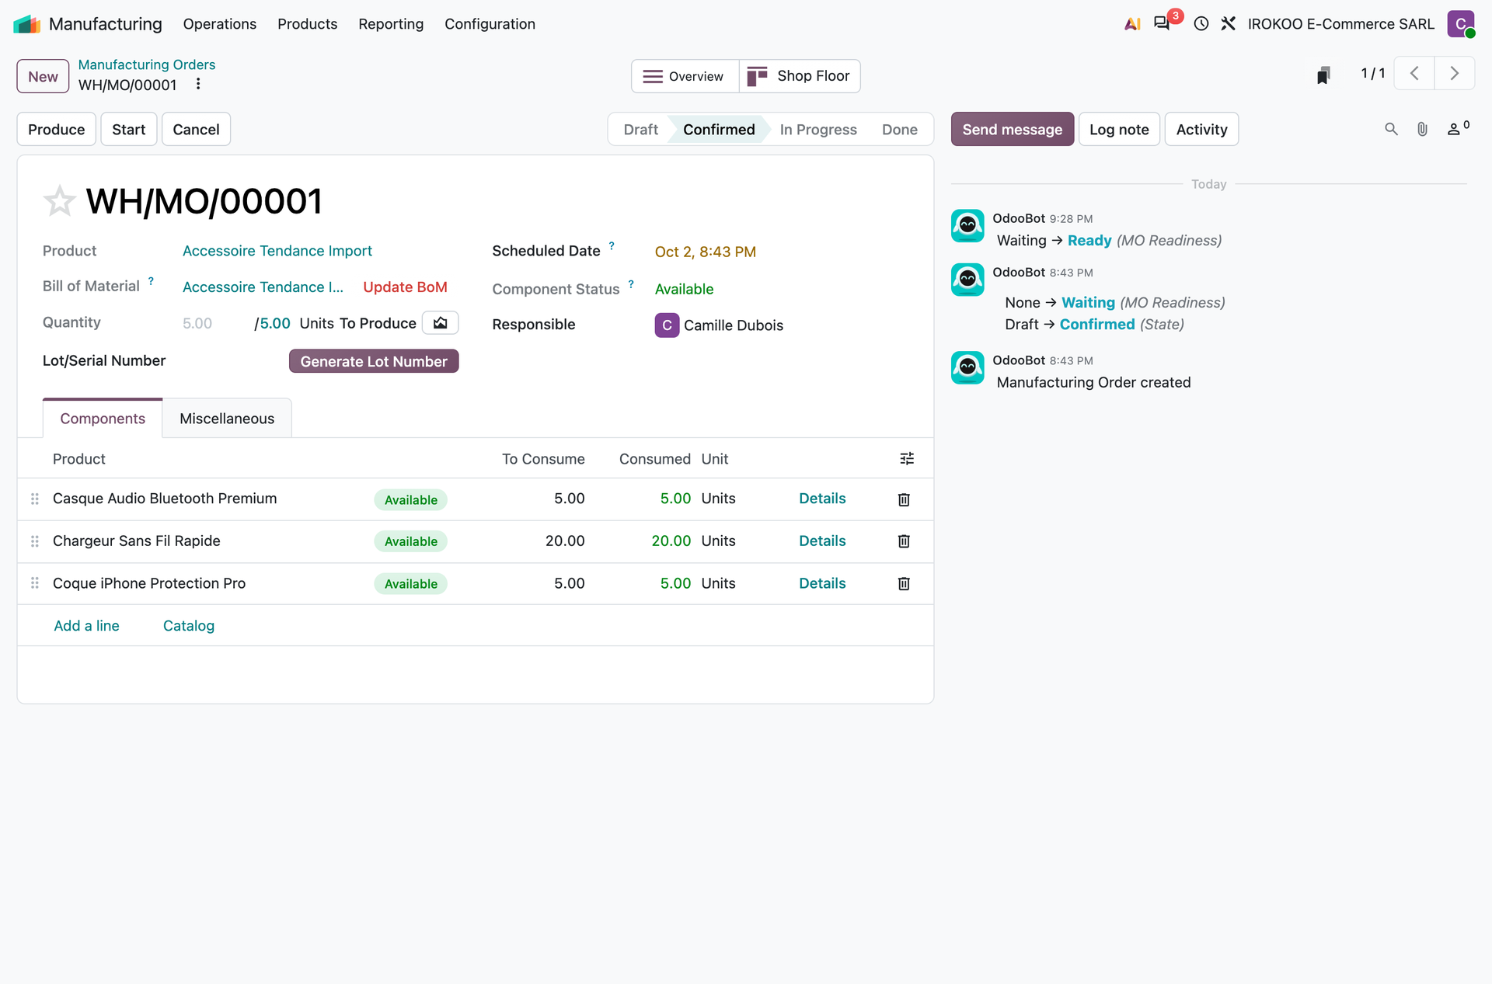Click Generate Lot Number

(374, 361)
